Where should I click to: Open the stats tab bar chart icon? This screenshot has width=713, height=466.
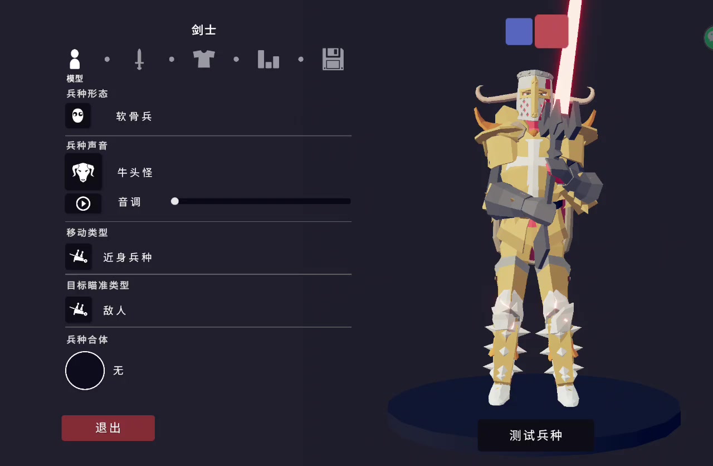tap(268, 59)
